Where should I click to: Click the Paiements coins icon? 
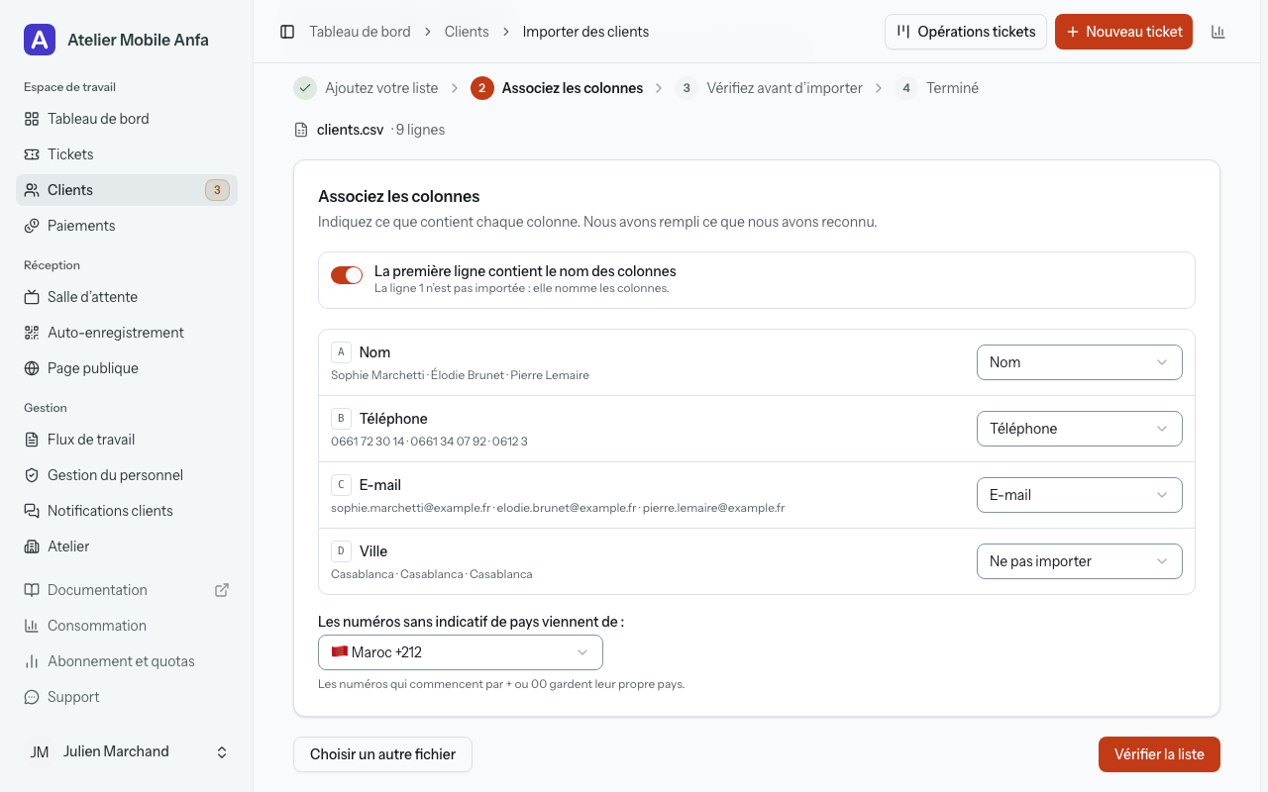(32, 226)
